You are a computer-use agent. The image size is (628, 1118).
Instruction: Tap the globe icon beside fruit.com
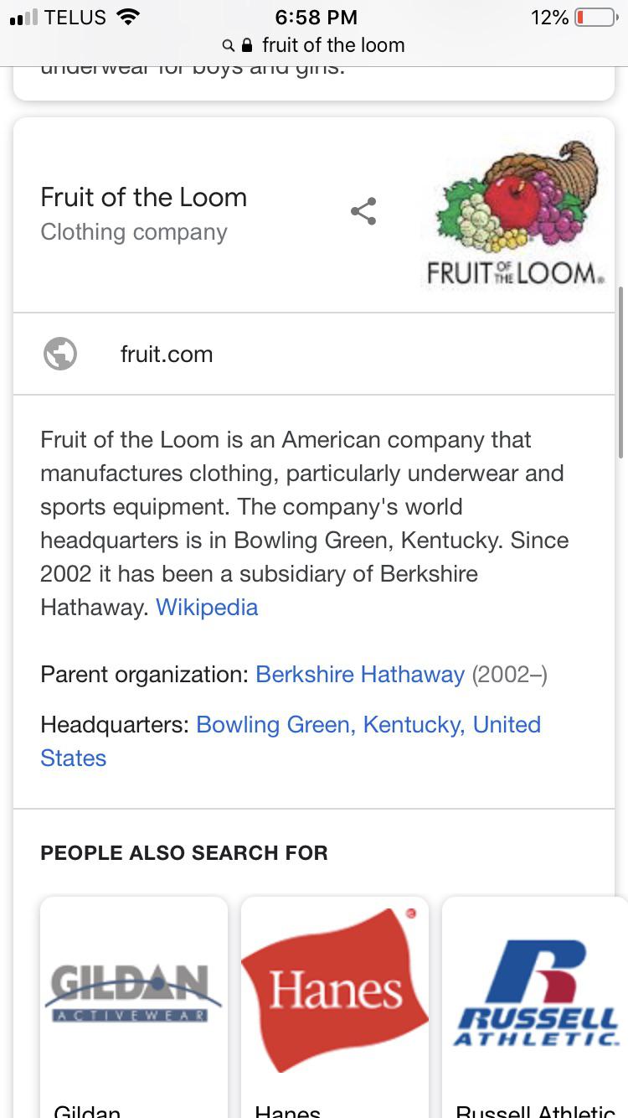coord(59,354)
